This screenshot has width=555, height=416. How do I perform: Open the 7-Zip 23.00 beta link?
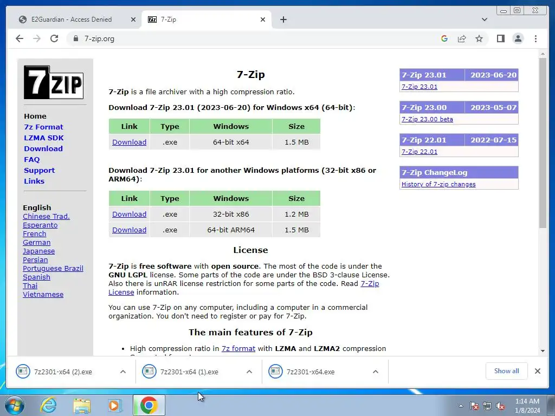pos(427,119)
